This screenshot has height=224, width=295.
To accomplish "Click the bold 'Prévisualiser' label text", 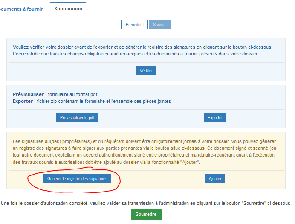I will [x=28, y=94].
